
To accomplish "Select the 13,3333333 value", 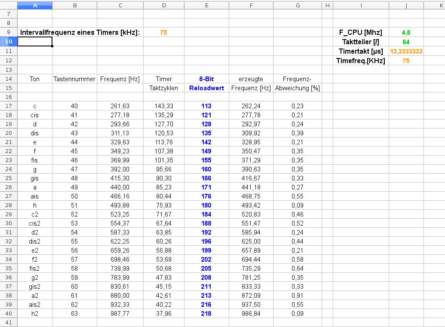I will (406, 51).
